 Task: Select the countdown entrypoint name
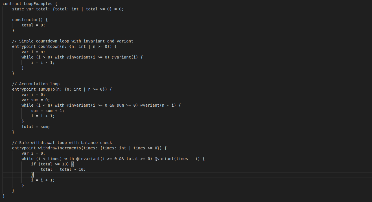click(x=49, y=46)
